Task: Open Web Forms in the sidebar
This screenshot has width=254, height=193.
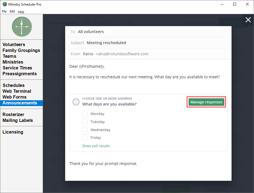Action: [14, 97]
